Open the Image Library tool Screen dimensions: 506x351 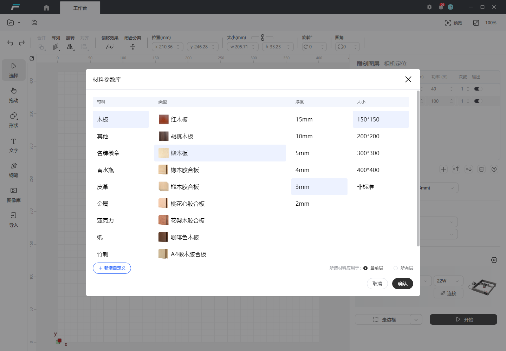click(x=13, y=191)
